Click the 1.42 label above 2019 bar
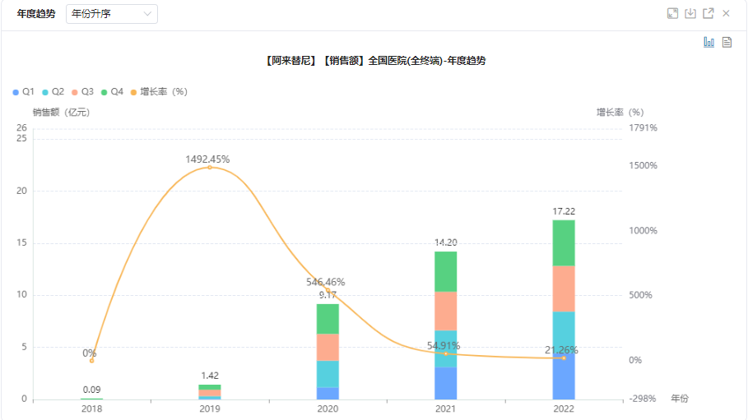 pyautogui.click(x=210, y=376)
